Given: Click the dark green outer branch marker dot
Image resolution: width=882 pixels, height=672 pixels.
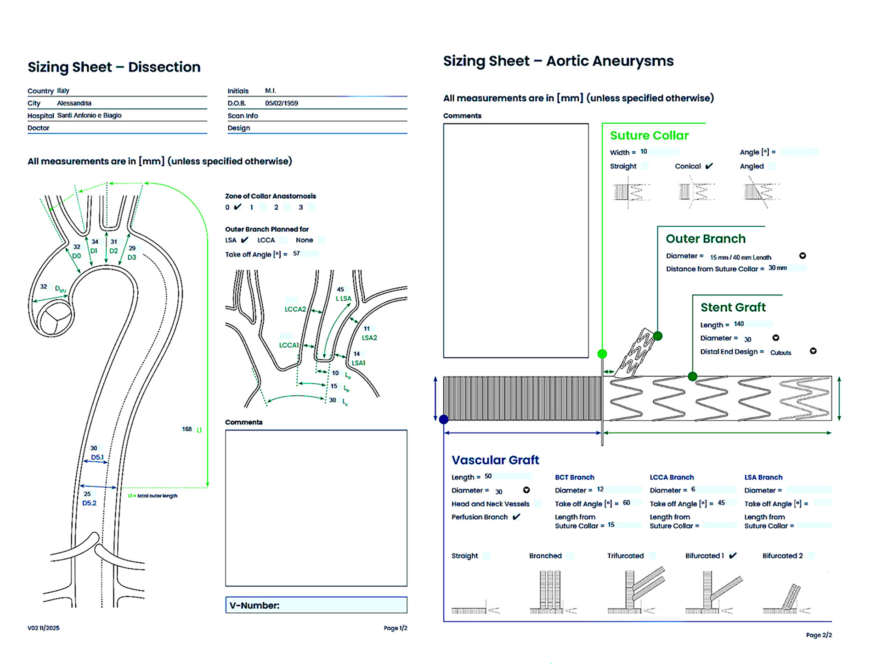Looking at the screenshot, I should pyautogui.click(x=658, y=336).
